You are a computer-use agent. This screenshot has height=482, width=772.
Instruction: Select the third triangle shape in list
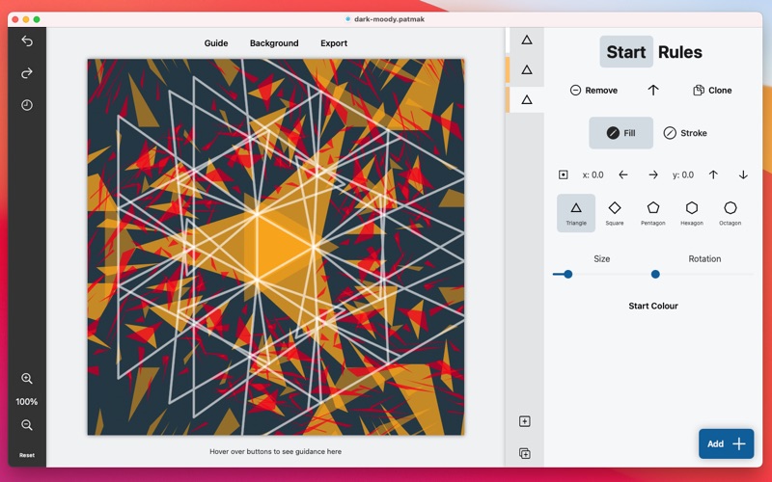pos(527,100)
